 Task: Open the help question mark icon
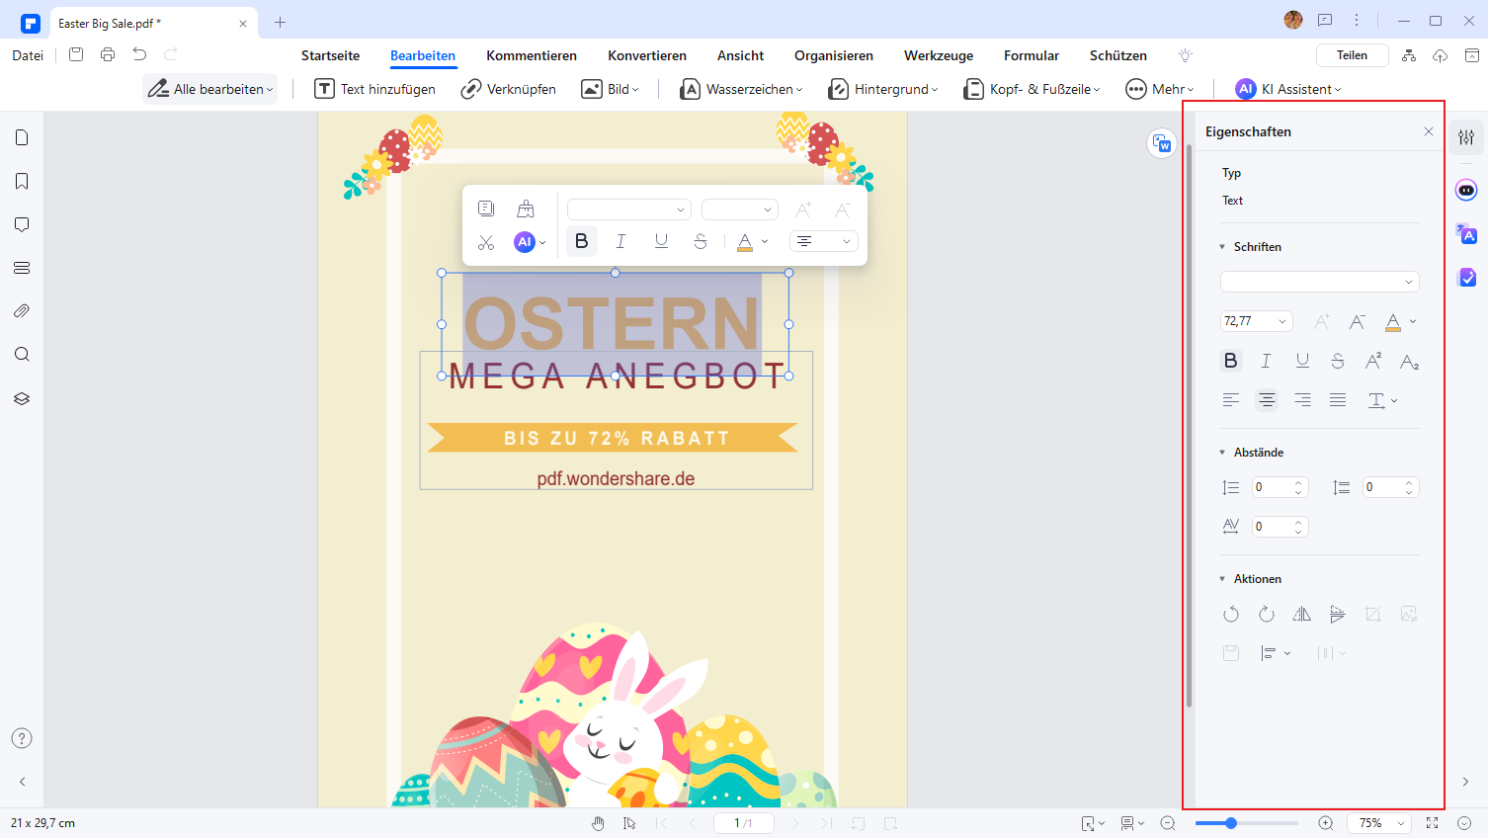(x=22, y=738)
